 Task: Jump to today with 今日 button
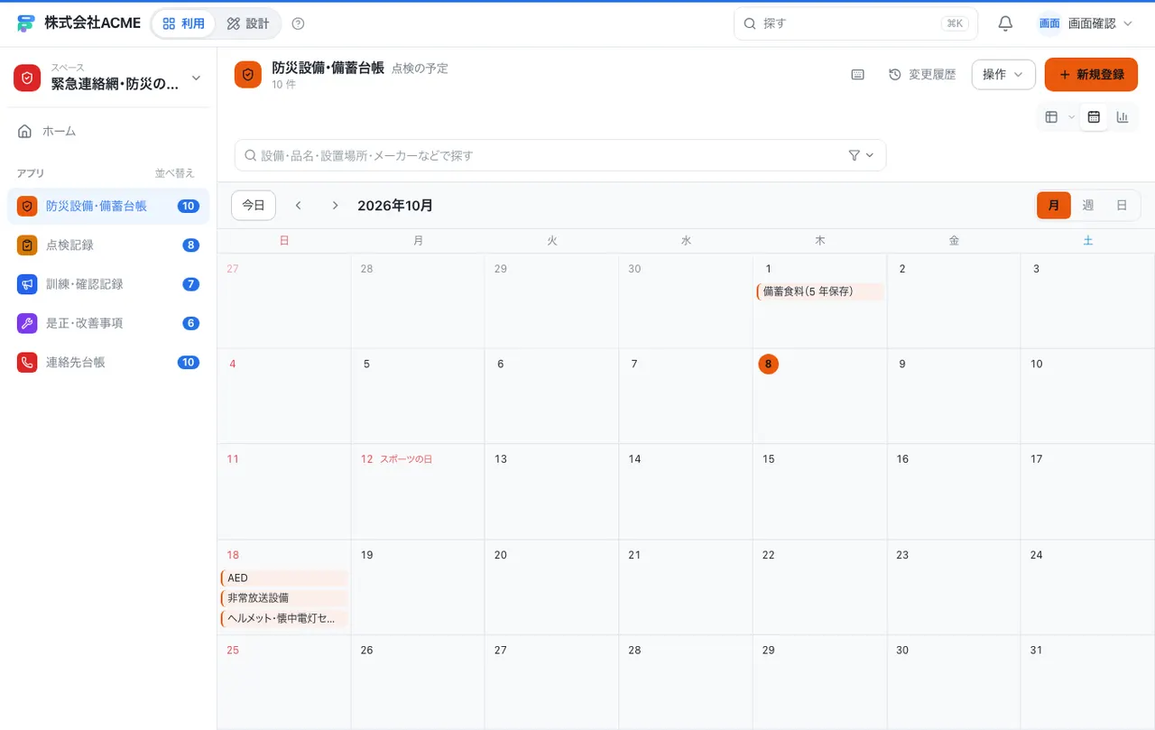pos(254,206)
